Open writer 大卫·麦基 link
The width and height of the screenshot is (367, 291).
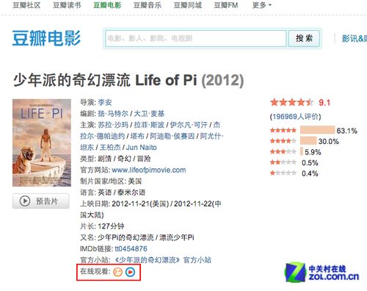[149, 114]
